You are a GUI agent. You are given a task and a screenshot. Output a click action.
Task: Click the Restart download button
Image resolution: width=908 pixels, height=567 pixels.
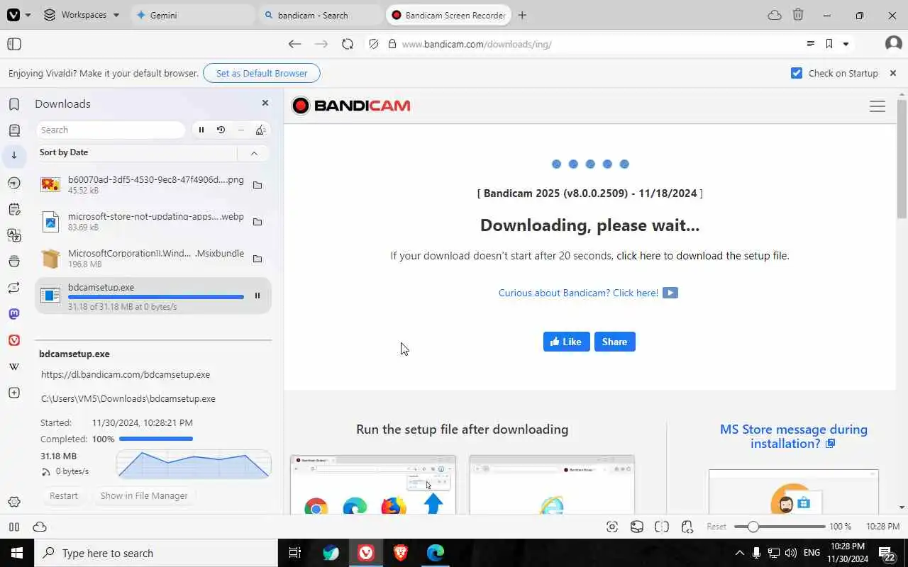[64, 495]
